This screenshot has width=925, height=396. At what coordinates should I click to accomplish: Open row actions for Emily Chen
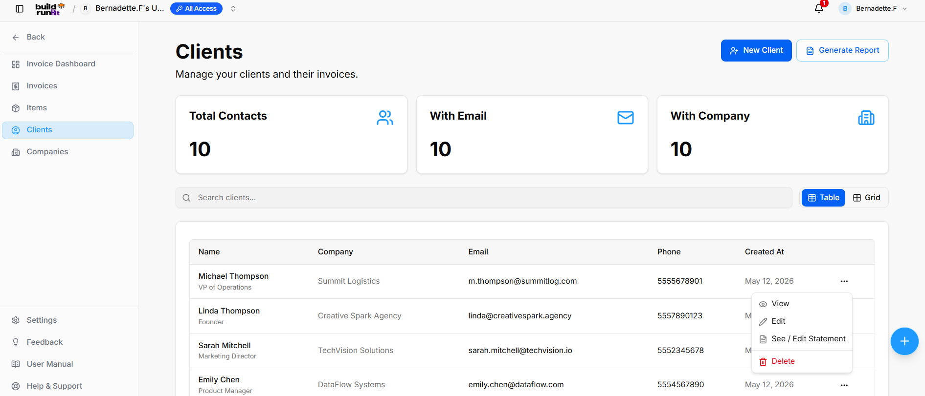pyautogui.click(x=844, y=385)
